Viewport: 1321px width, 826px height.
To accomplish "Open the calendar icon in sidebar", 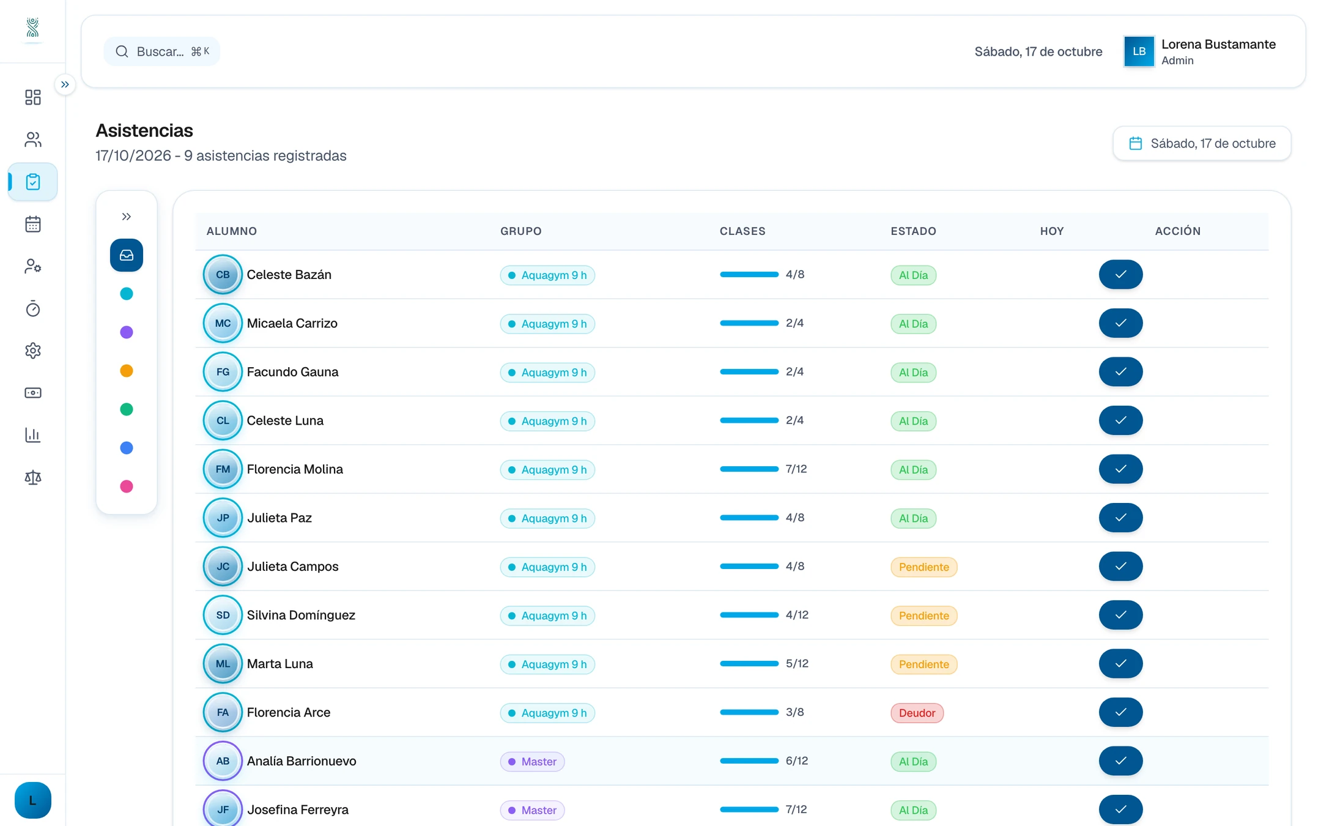I will [x=32, y=224].
